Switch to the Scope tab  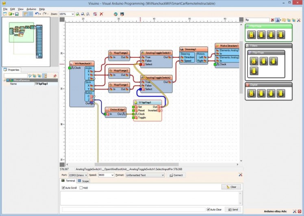click(83, 181)
